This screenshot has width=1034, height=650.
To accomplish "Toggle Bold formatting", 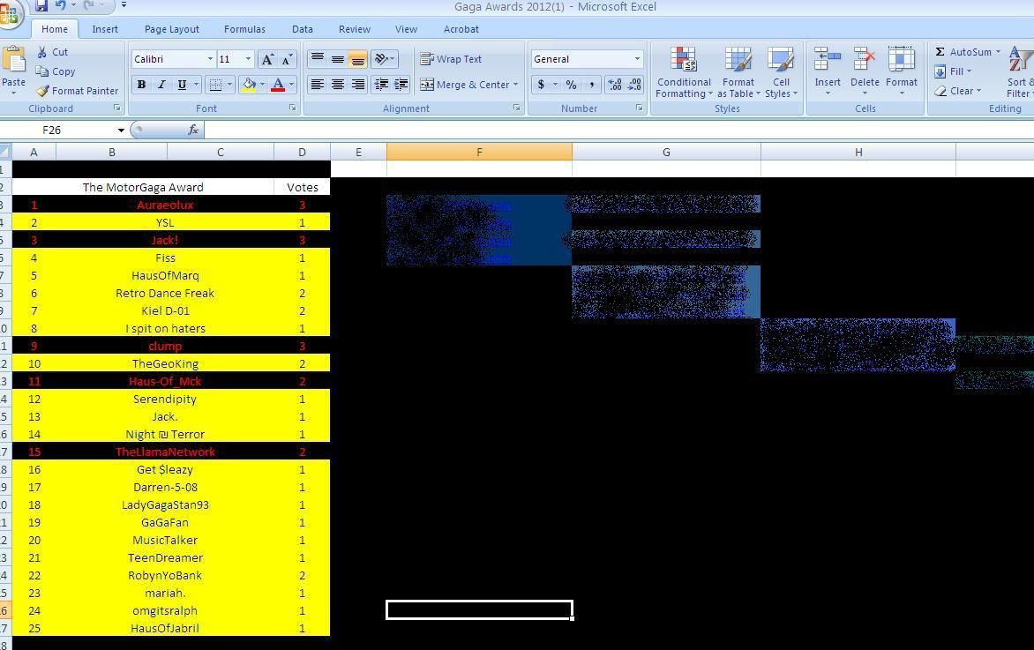I will pos(141,85).
